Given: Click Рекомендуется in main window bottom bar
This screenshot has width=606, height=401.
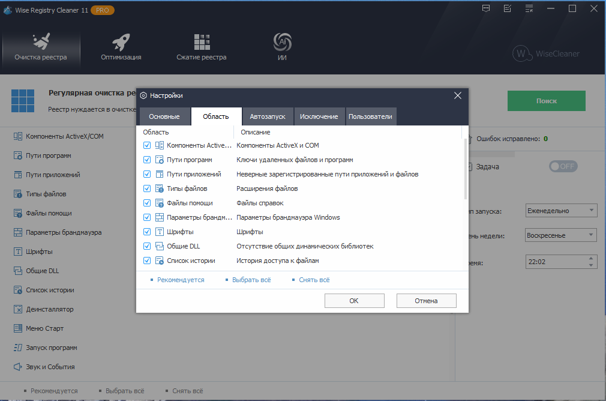Looking at the screenshot, I should (x=54, y=391).
